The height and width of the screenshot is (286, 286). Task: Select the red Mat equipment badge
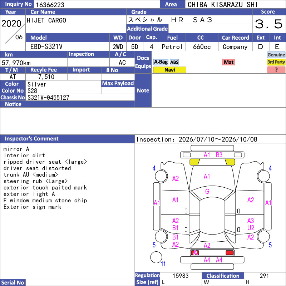228,62
